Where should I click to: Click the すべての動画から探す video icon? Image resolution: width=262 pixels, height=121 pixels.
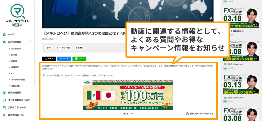pyautogui.click(x=4, y=100)
